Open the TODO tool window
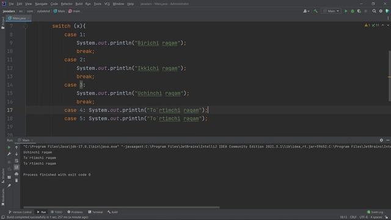 (x=56, y=212)
